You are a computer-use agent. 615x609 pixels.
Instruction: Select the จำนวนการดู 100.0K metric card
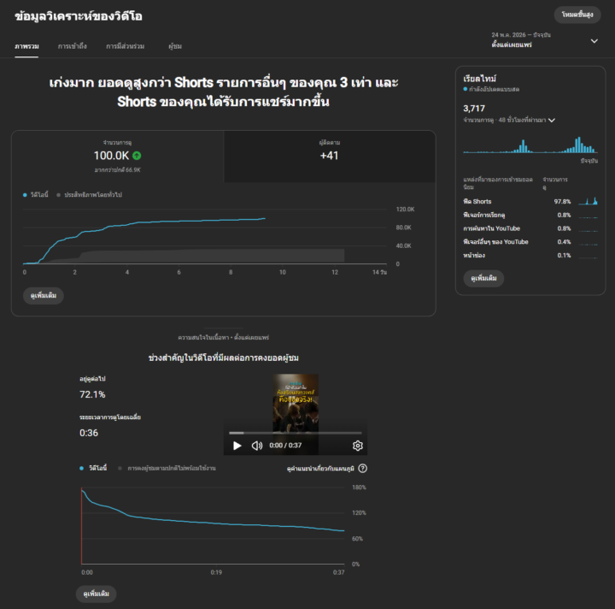(118, 157)
